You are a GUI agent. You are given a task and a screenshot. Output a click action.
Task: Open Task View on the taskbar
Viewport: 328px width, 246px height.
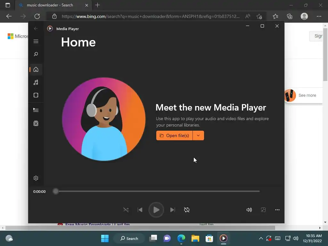pos(153,238)
